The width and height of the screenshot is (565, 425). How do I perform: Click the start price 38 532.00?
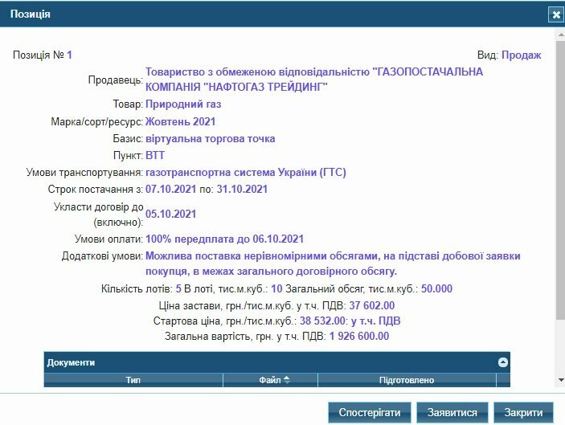pyautogui.click(x=322, y=321)
